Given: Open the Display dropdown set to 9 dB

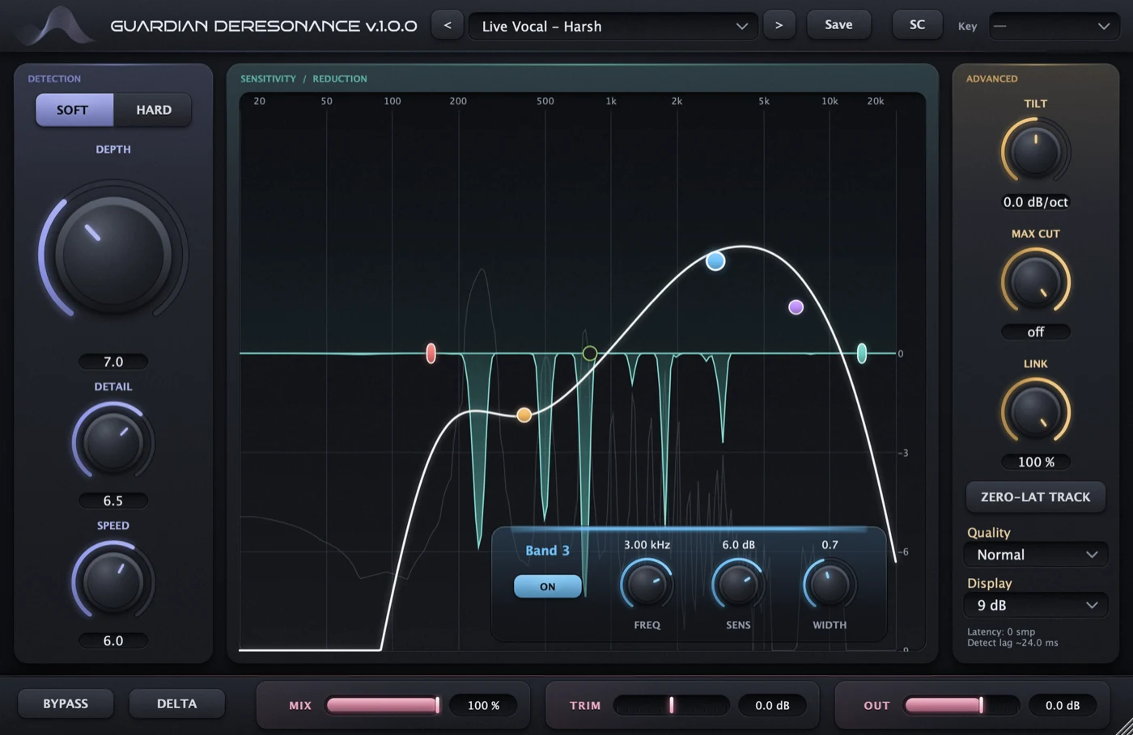Looking at the screenshot, I should 1035,605.
